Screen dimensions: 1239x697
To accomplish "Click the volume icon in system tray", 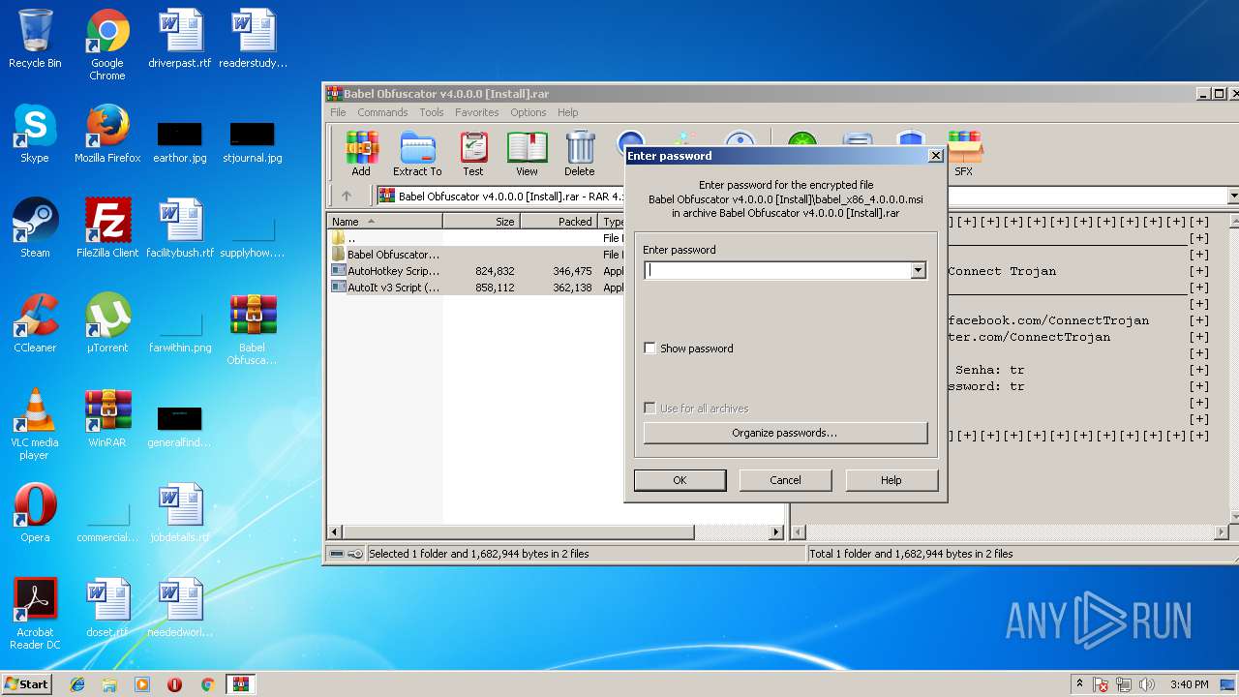I will coord(1147,684).
